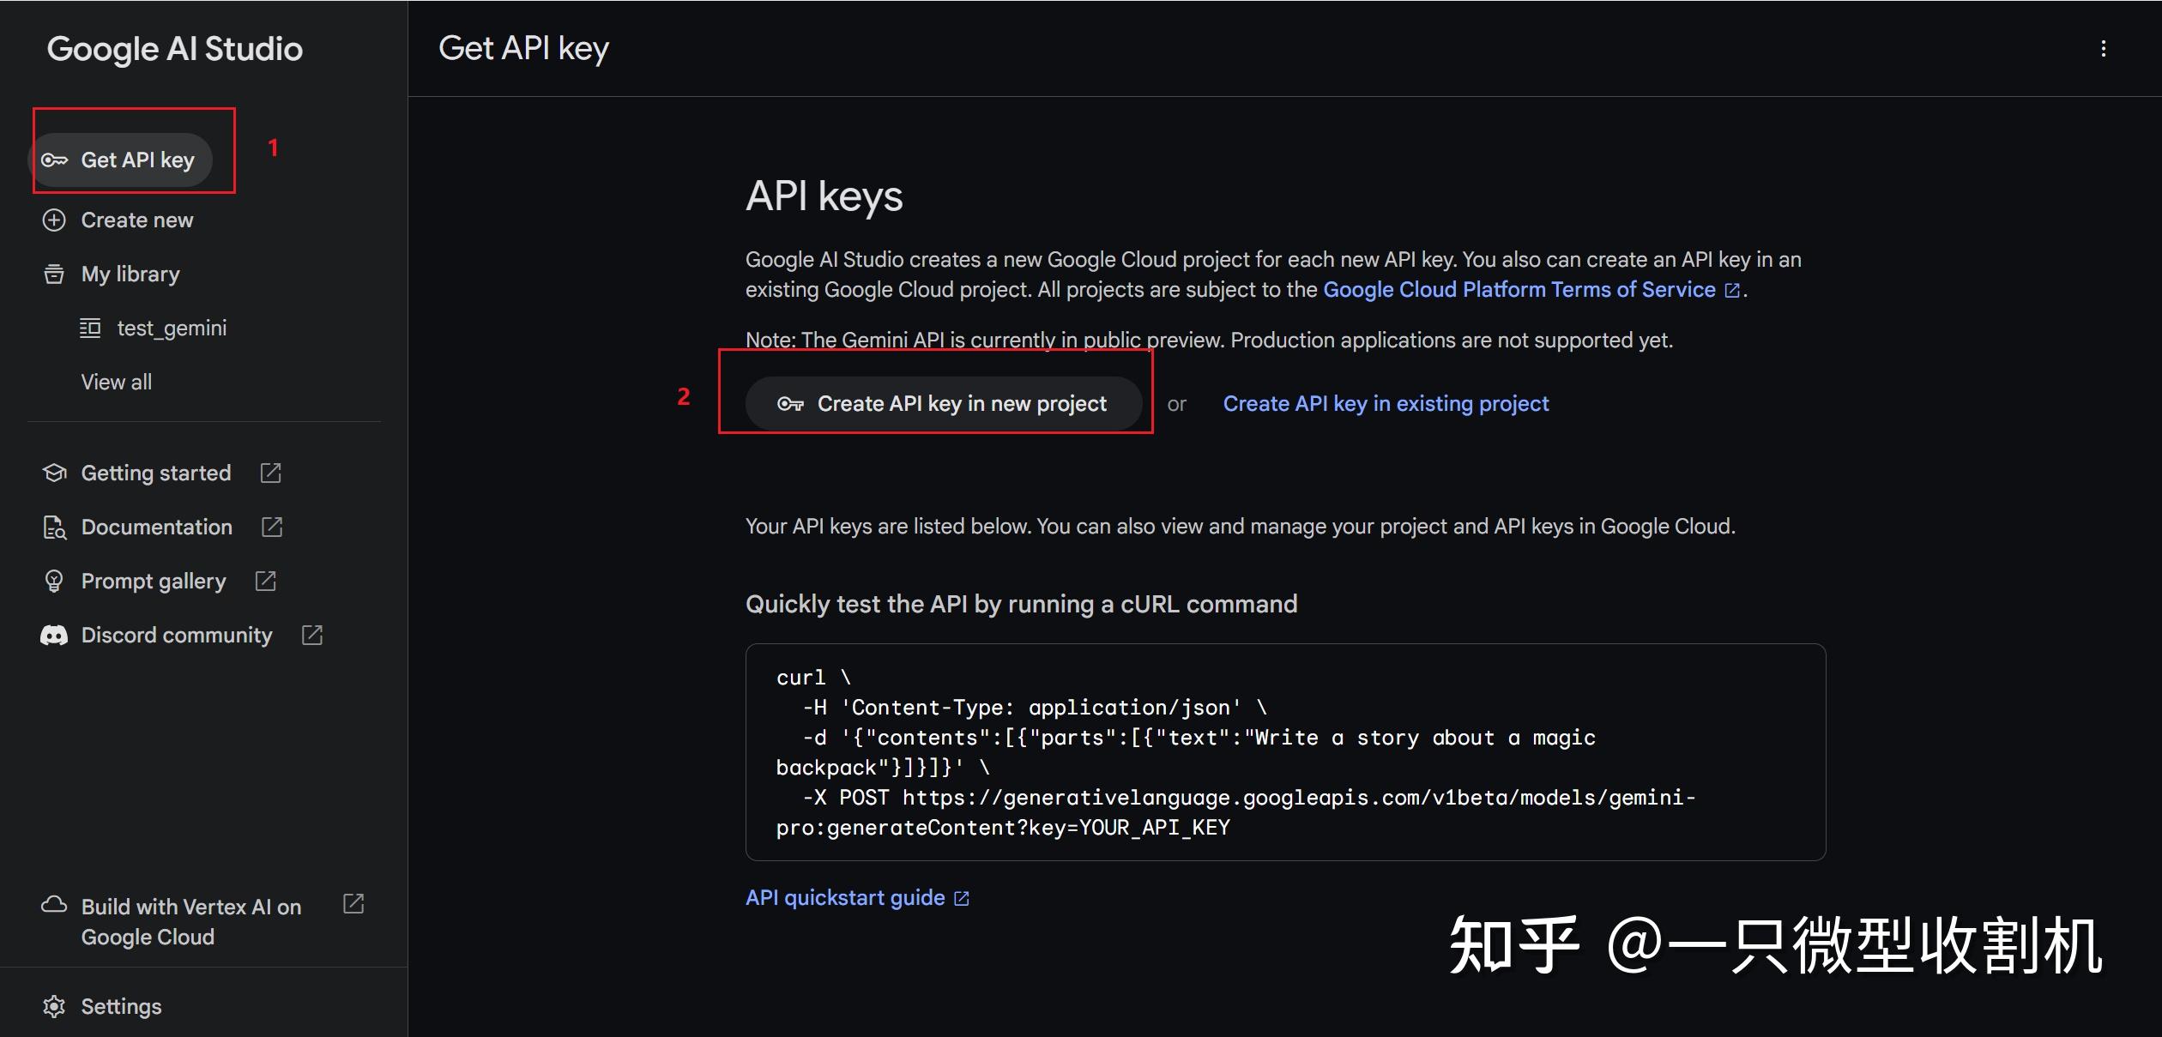2162x1037 pixels.
Task: Click the Build with Vertex AI cloud icon
Action: coord(53,905)
